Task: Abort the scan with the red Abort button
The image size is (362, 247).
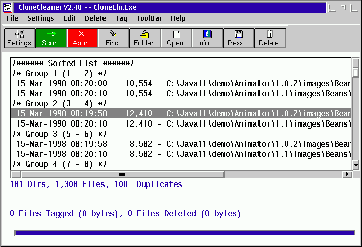Action: tap(83, 38)
